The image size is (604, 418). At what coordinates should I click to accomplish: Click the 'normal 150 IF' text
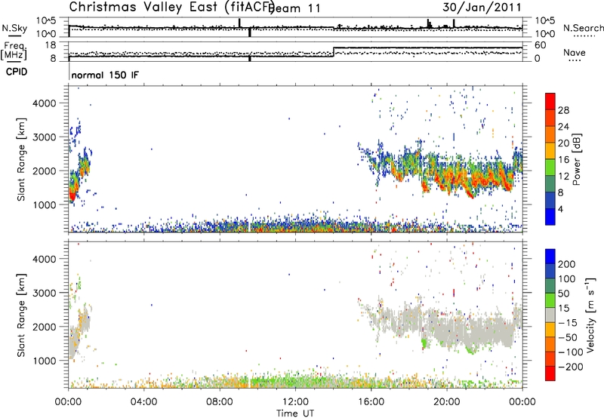(105, 75)
